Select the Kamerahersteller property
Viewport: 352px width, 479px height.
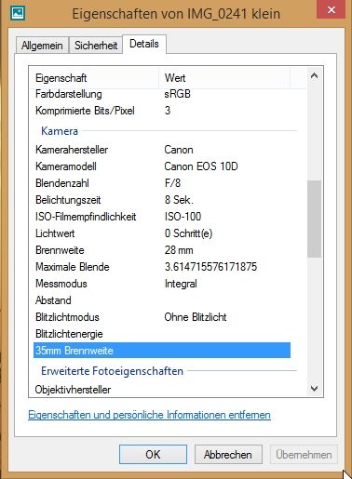pyautogui.click(x=72, y=150)
